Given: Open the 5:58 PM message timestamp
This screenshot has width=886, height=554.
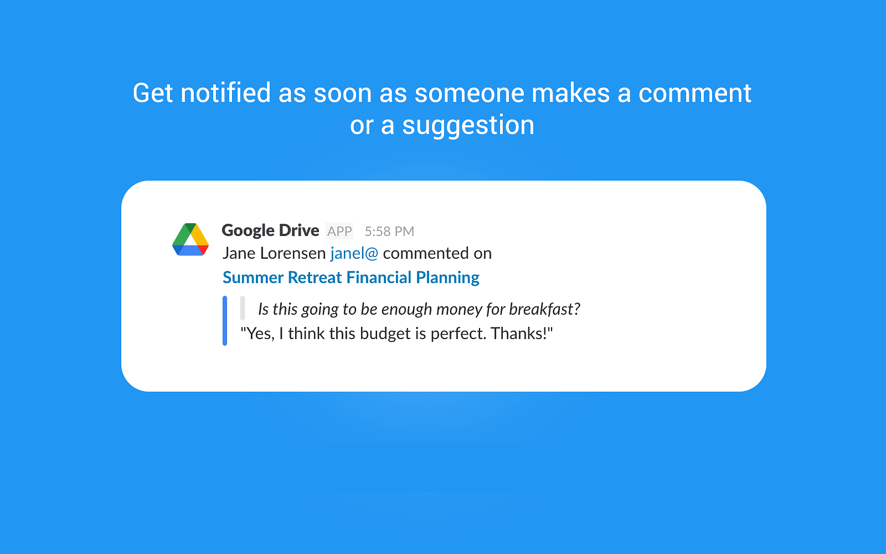Looking at the screenshot, I should pos(389,232).
